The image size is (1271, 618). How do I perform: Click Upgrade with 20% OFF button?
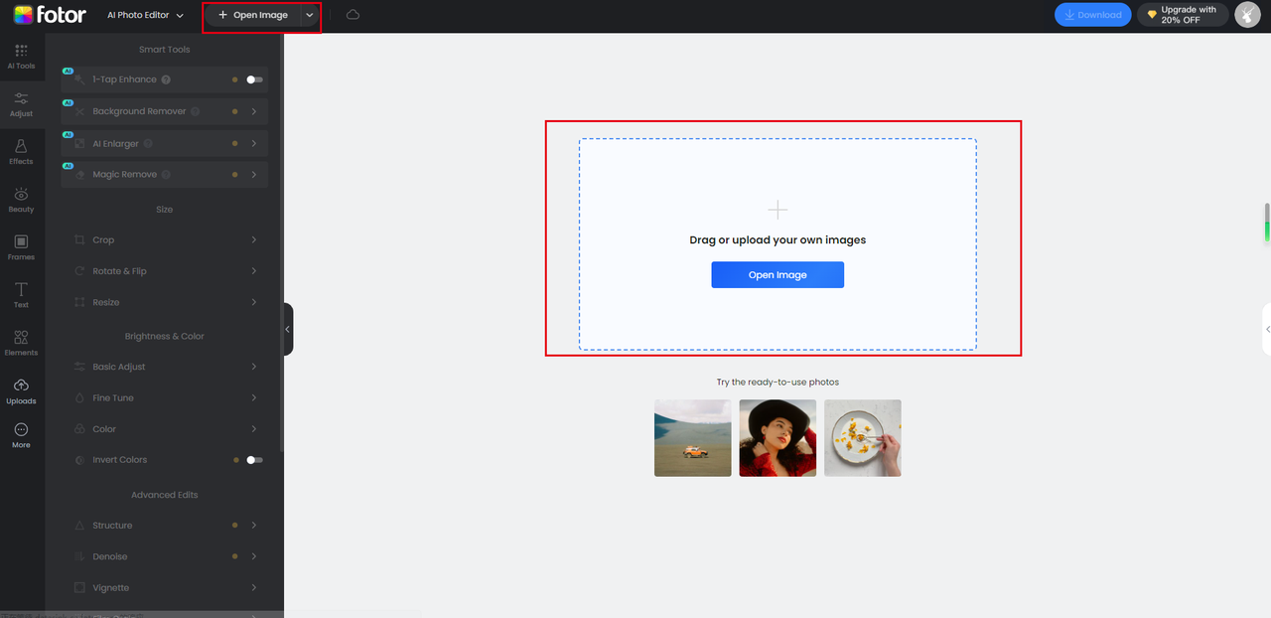click(1182, 15)
